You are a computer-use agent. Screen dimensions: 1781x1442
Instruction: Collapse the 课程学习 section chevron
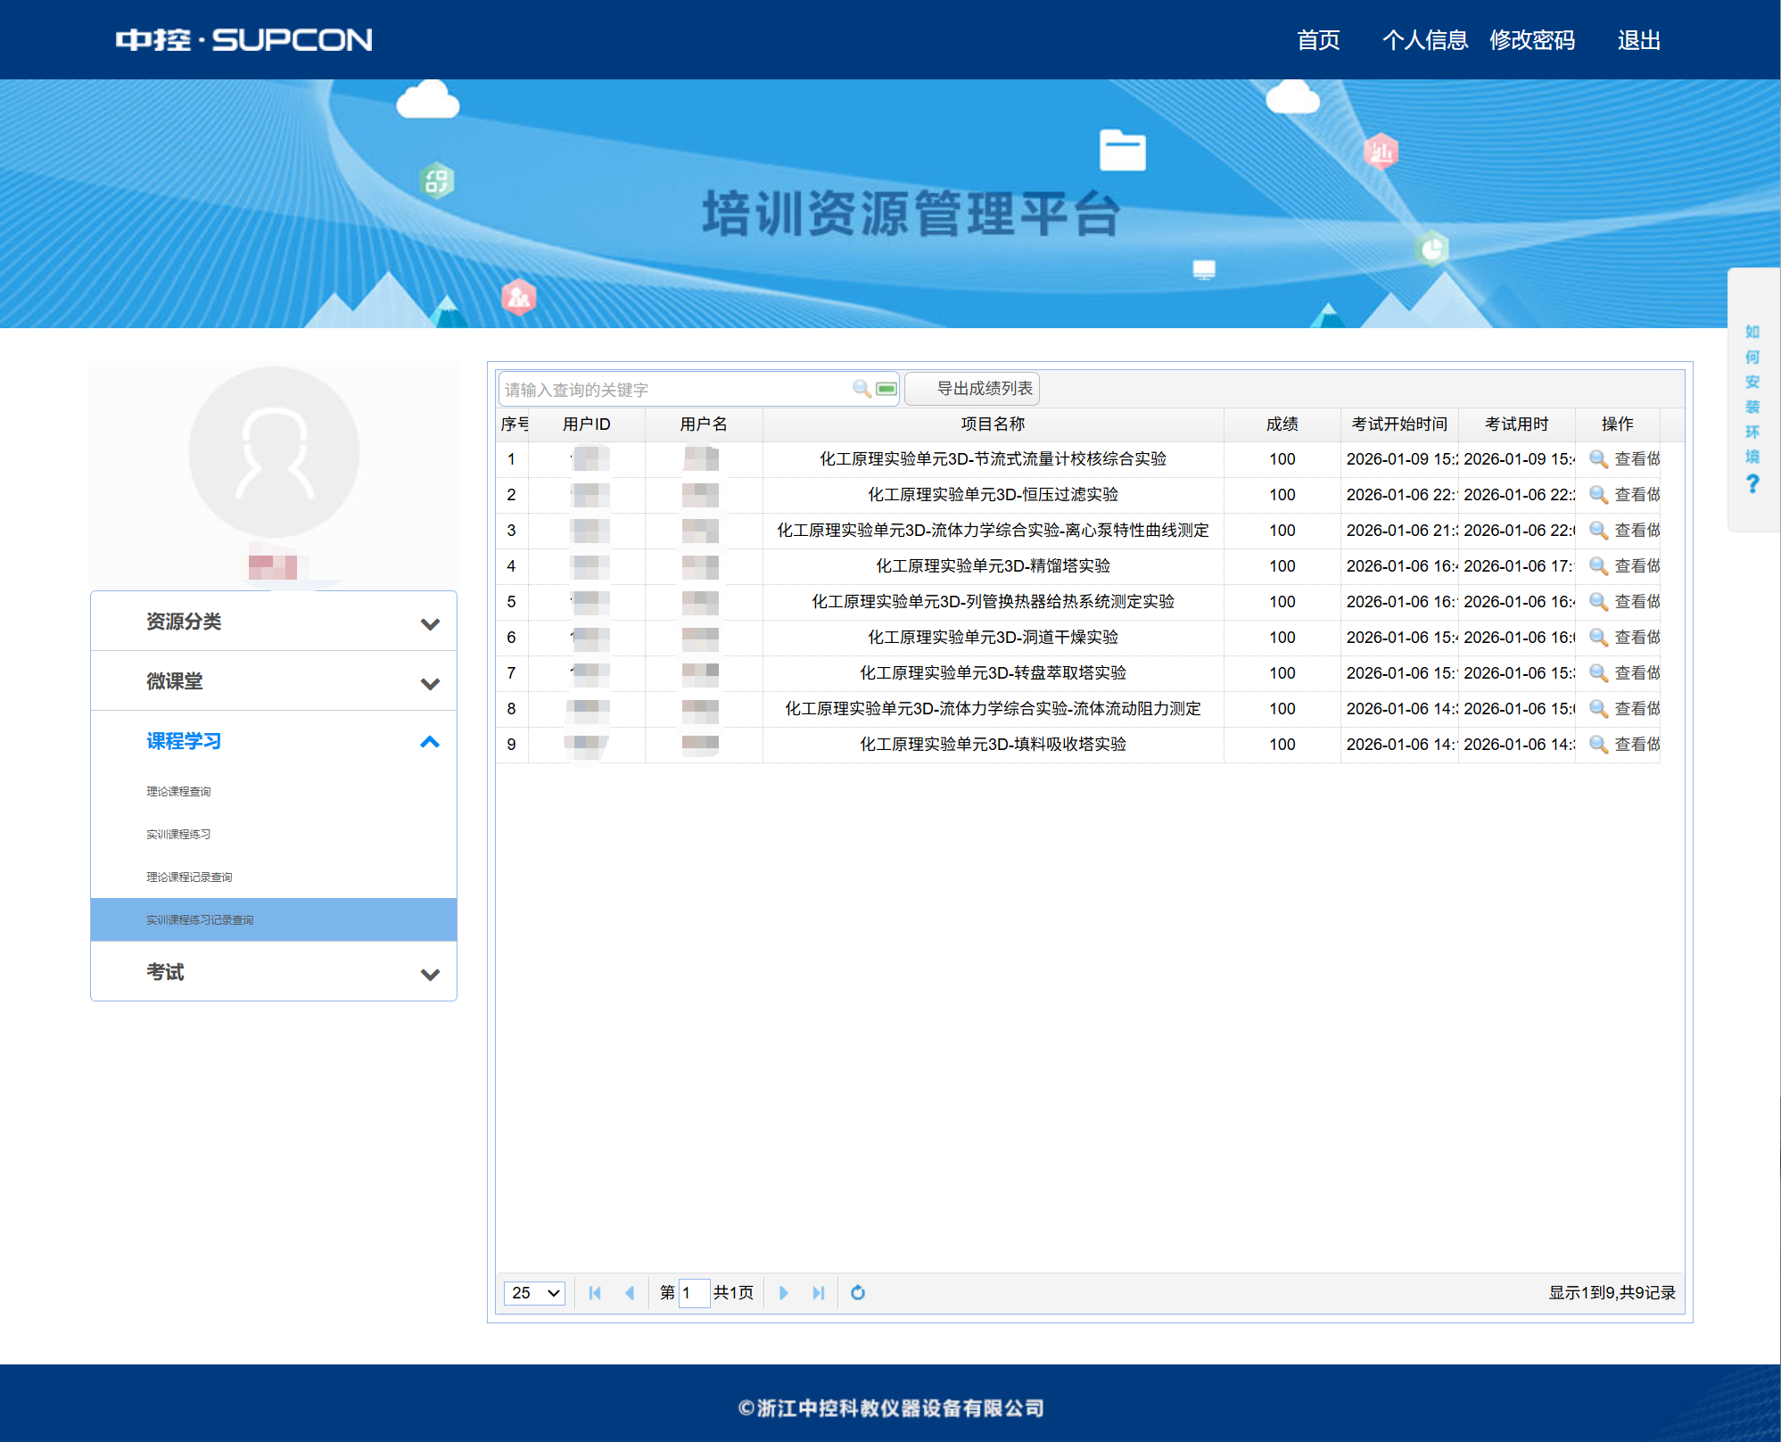click(432, 741)
